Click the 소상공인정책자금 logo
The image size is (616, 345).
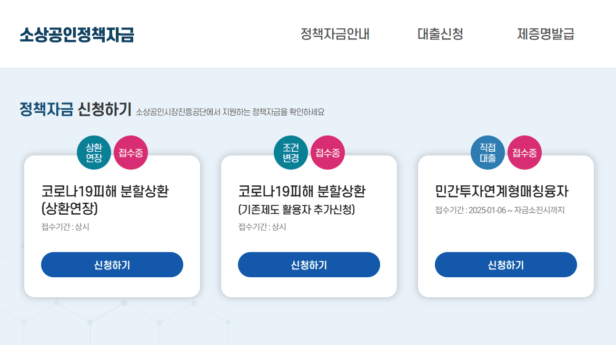[x=77, y=34]
